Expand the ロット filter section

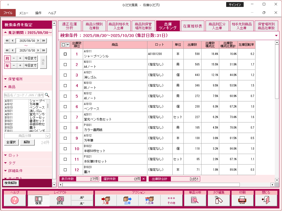[14, 155]
